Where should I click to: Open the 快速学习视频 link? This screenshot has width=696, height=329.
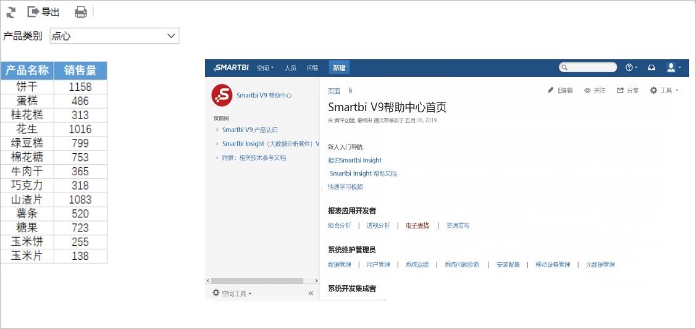[345, 186]
